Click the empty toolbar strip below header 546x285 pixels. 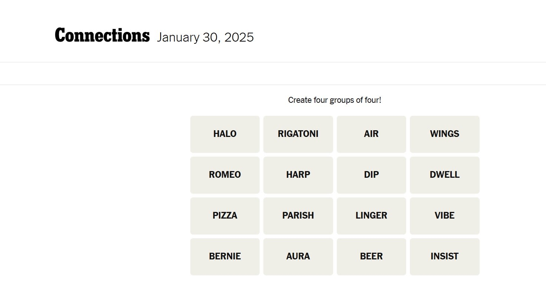pyautogui.click(x=273, y=73)
